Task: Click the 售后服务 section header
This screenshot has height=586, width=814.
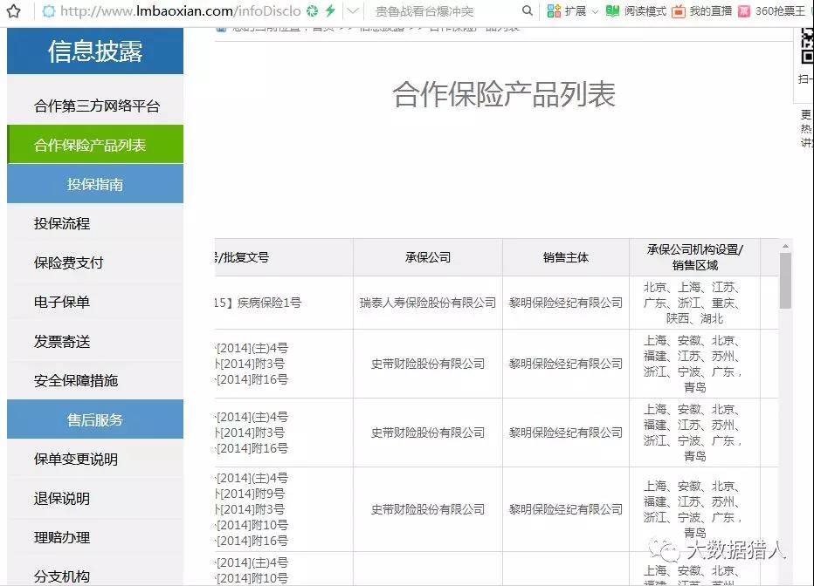Action: (x=95, y=419)
